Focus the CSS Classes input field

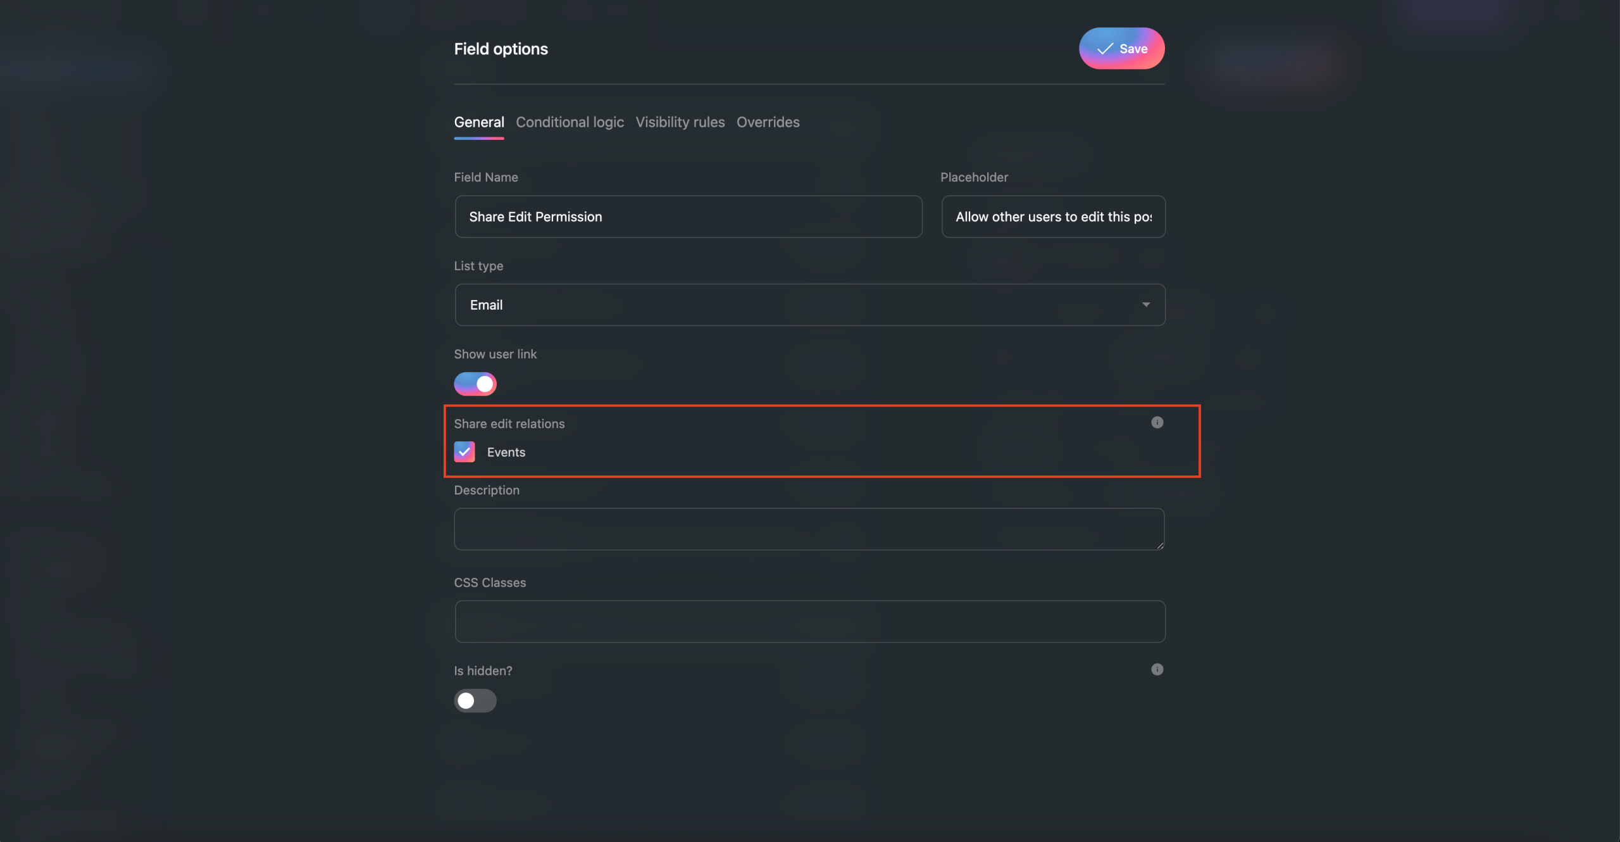pyautogui.click(x=809, y=621)
